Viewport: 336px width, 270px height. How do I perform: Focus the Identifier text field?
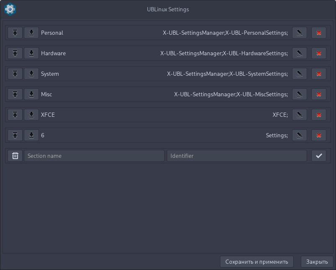pyautogui.click(x=237, y=156)
